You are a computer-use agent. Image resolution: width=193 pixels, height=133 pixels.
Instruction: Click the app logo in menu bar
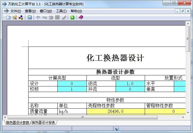pyautogui.click(x=6, y=11)
